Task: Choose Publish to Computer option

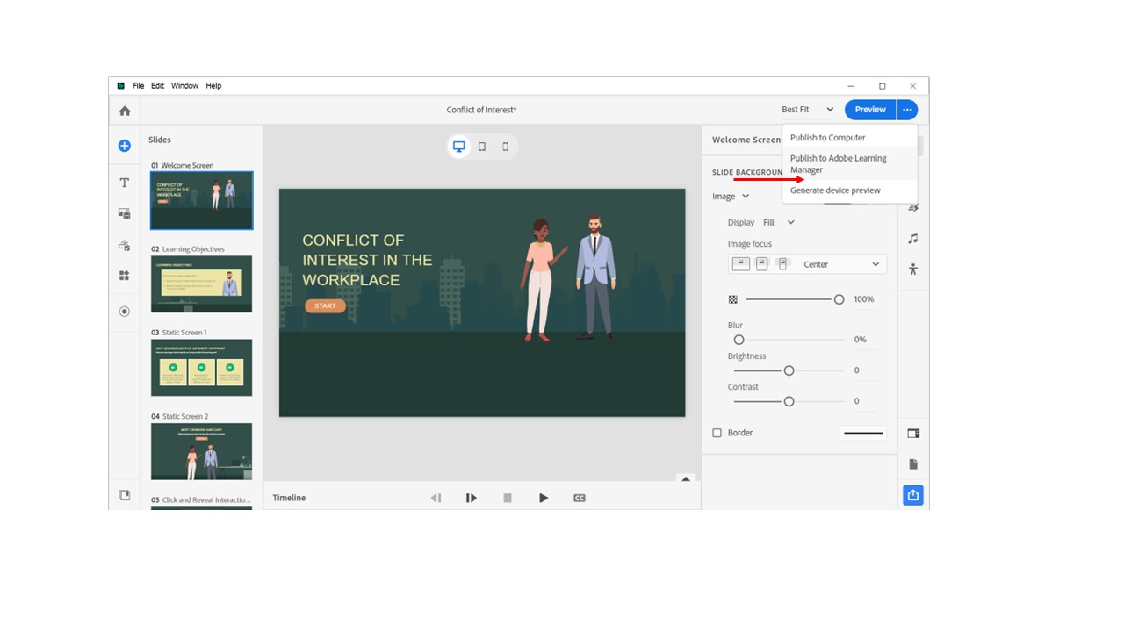Action: [x=827, y=138]
